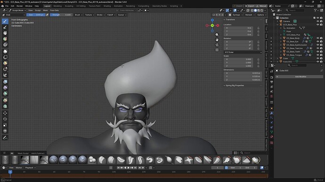Select wireframe viewport shading icon
Viewport: 325px width, 182px height.
click(252, 10)
